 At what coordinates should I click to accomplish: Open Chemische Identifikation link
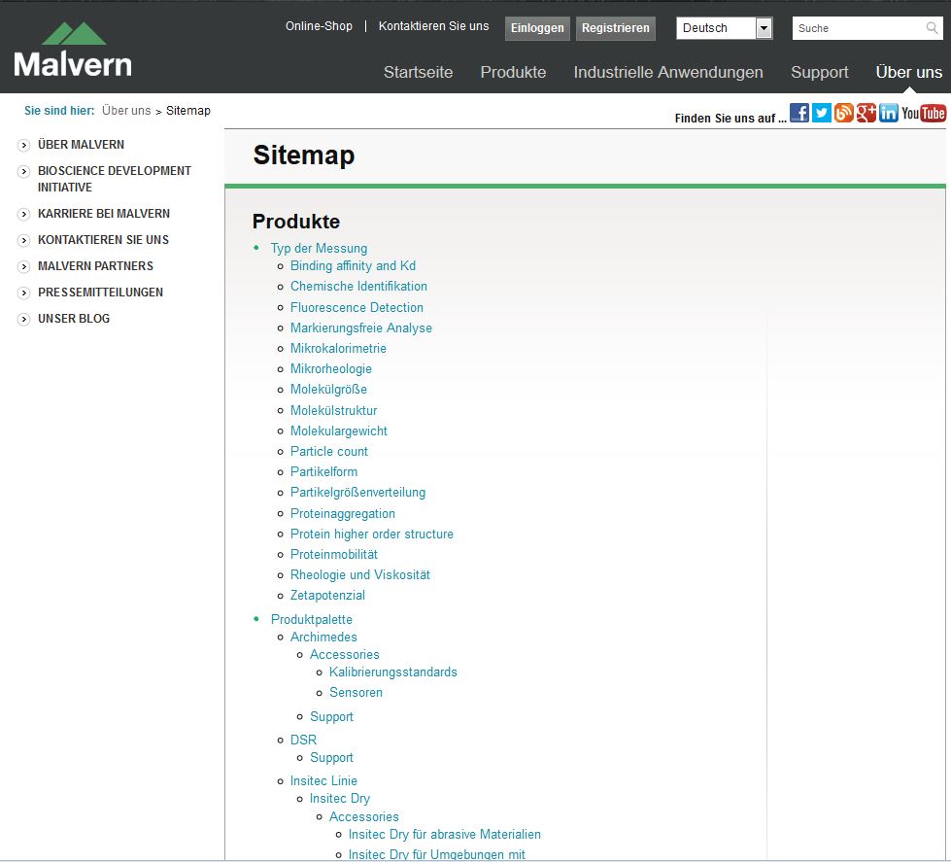tap(358, 287)
